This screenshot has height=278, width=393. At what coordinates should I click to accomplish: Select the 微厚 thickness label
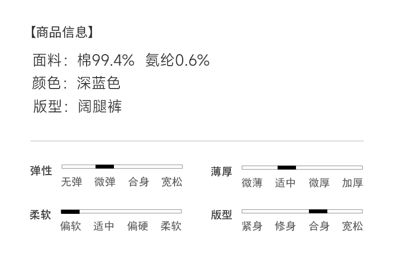(319, 183)
